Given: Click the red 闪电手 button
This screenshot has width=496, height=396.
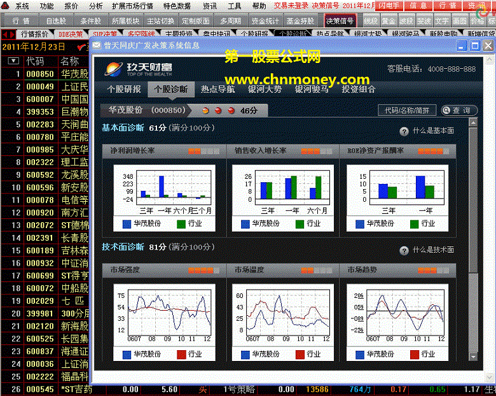Looking at the screenshot, I should click(x=389, y=5).
